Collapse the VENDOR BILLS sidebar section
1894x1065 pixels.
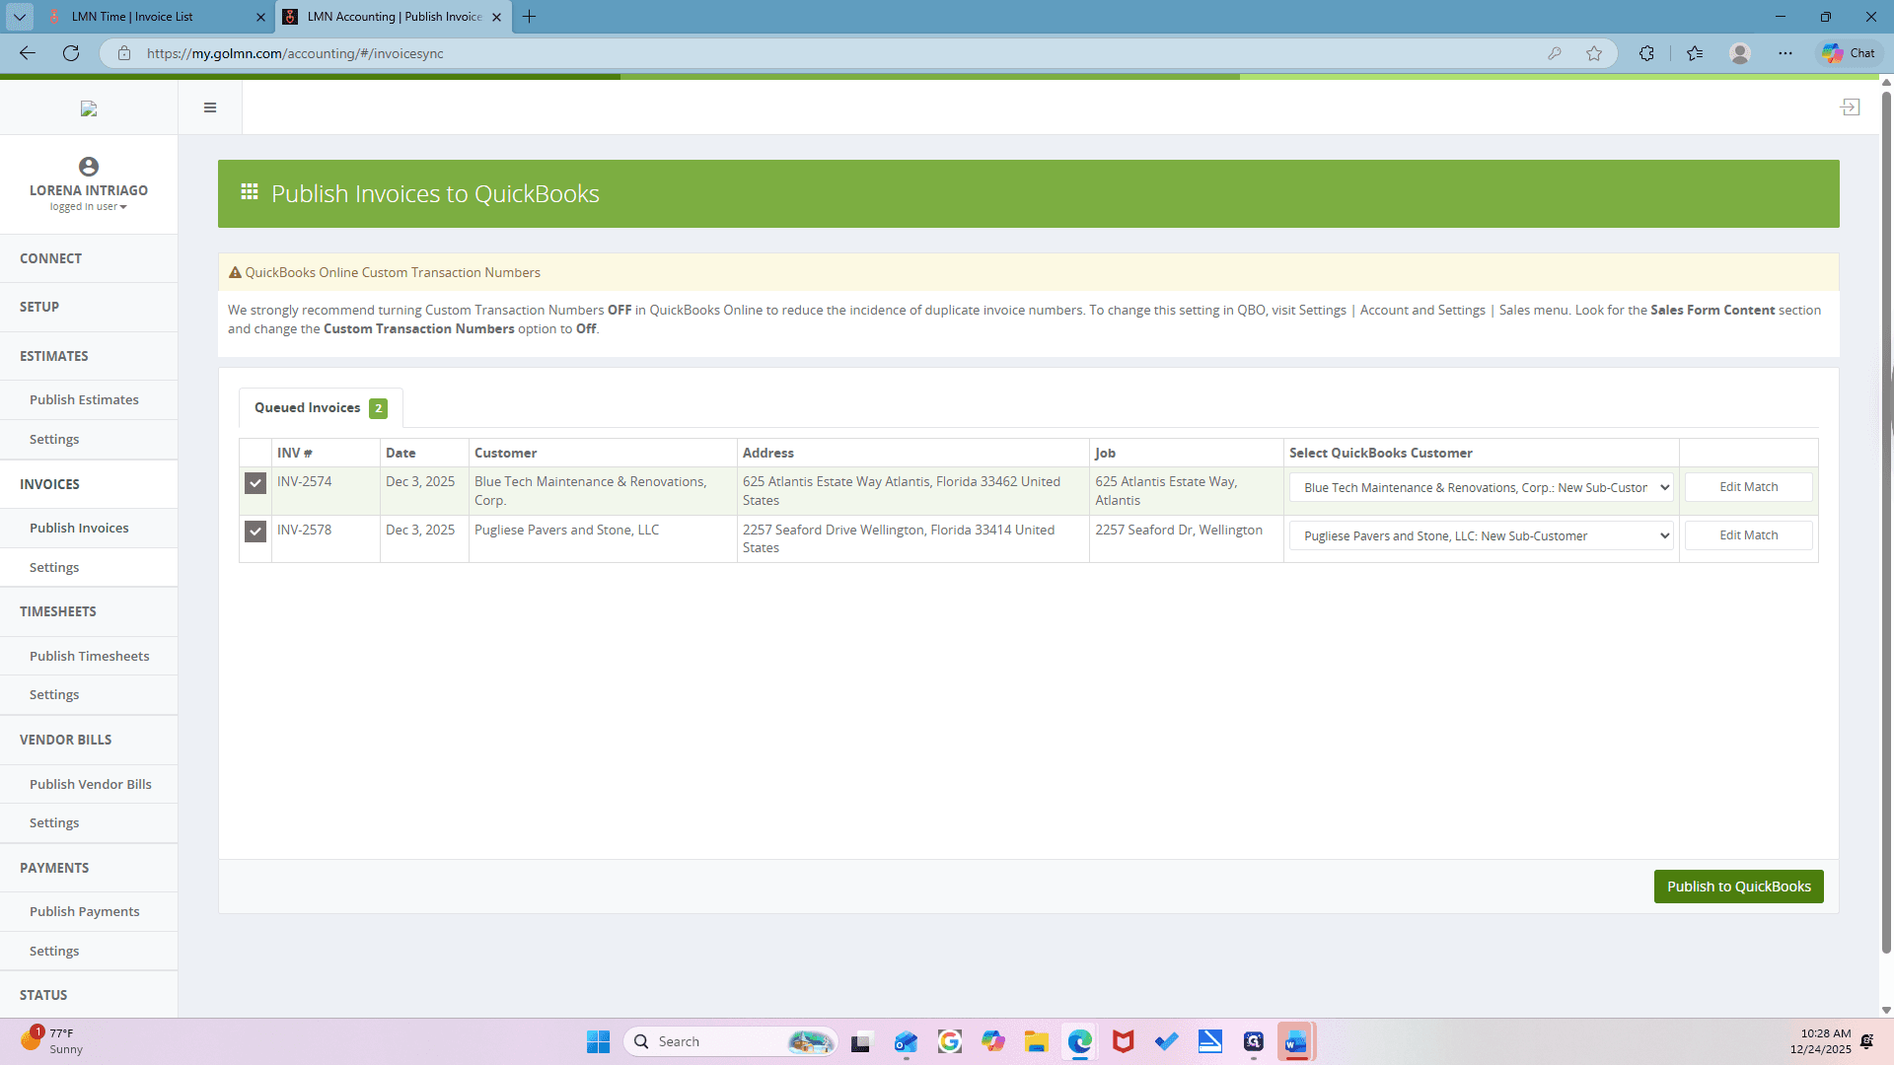pos(89,740)
